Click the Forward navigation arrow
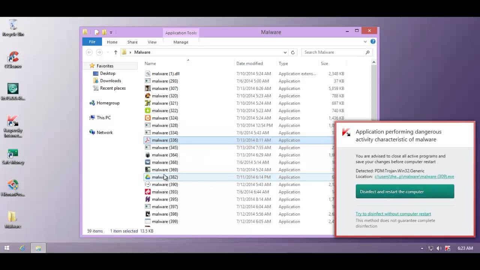 tap(99, 52)
